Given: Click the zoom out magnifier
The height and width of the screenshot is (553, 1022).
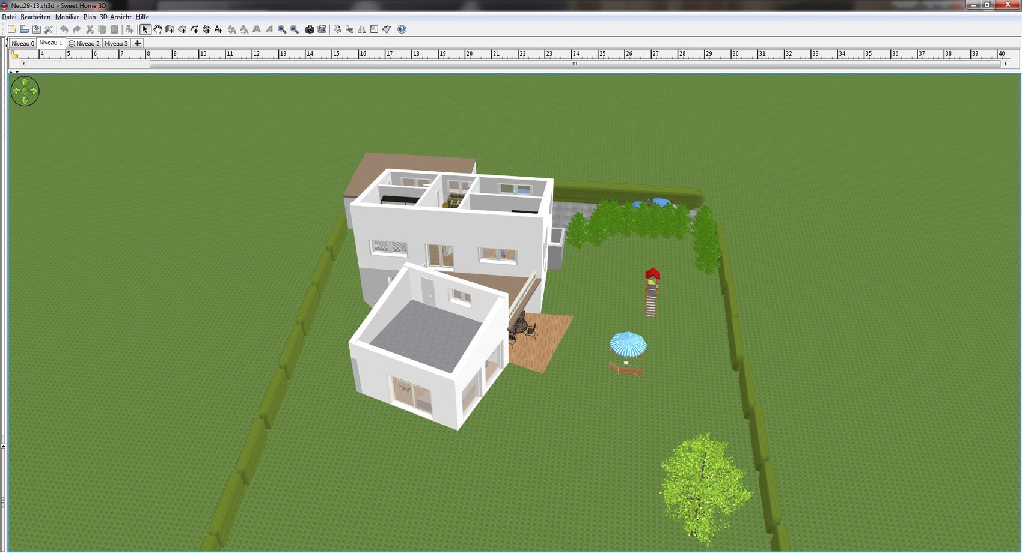Looking at the screenshot, I should [295, 29].
